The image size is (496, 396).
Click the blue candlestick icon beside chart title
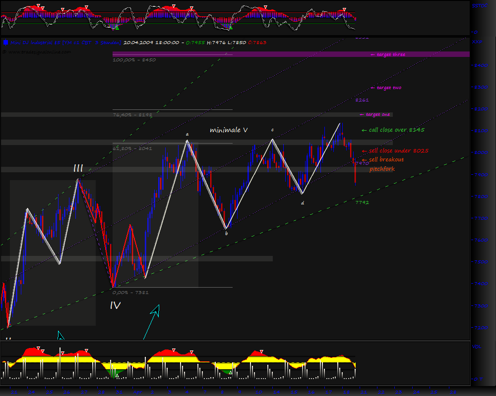[5, 42]
